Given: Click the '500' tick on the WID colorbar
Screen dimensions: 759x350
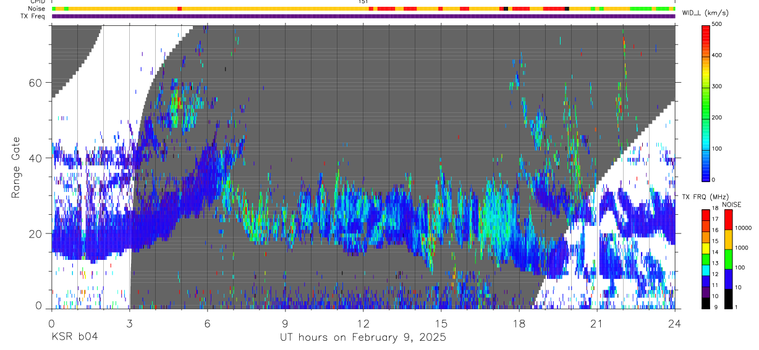Looking at the screenshot, I should point(717,24).
